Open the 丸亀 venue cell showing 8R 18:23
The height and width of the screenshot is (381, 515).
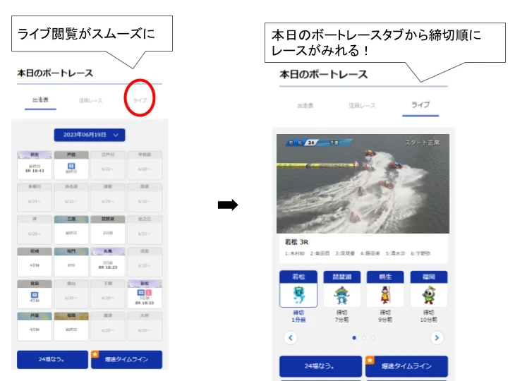[x=108, y=262]
